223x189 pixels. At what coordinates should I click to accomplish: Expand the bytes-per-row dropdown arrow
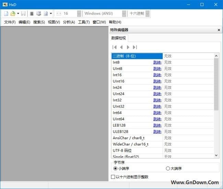pos(79,13)
